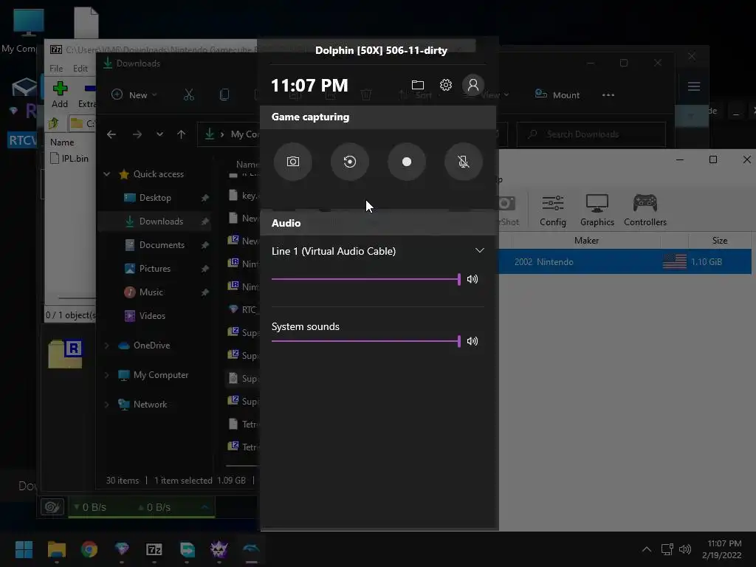This screenshot has width=756, height=567.
Task: Adjust the System sounds volume slider
Action: (x=366, y=341)
